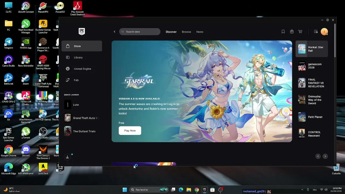Viewport: 345px width, 194px height.
Task: Select the PlanetVPN desktop shortcut
Action: pos(43,8)
